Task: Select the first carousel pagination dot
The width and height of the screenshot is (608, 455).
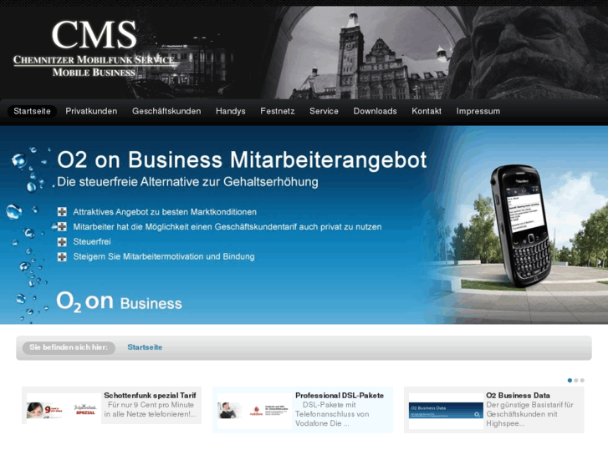Action: 570,380
